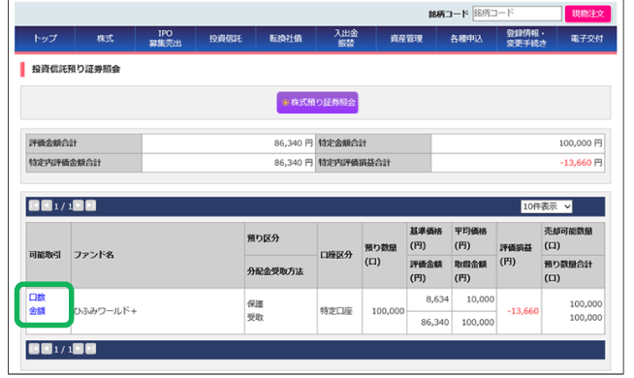This screenshot has height=378, width=634.
Task: Open the 入出金振替 menu item
Action: [346, 39]
